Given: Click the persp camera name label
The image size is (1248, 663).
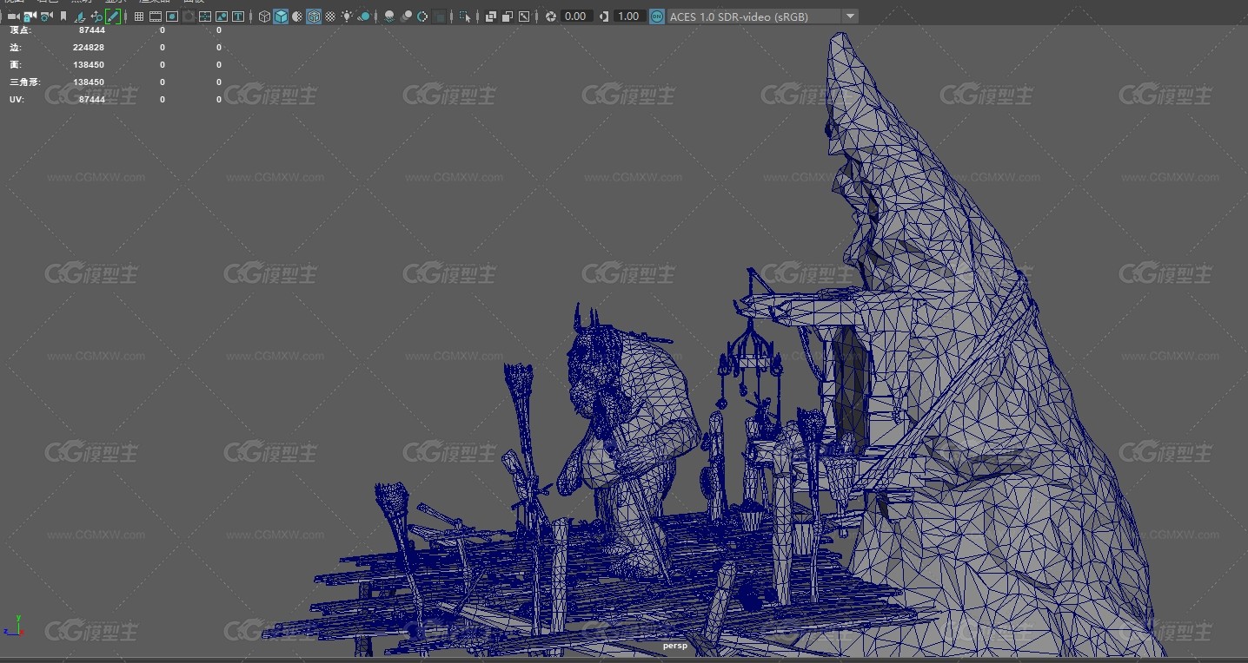Looking at the screenshot, I should click(x=674, y=646).
